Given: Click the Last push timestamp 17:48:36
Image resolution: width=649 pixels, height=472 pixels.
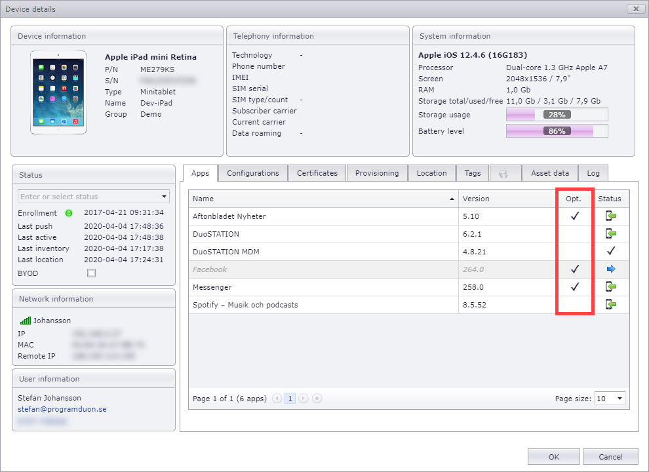Looking at the screenshot, I should pos(124,226).
